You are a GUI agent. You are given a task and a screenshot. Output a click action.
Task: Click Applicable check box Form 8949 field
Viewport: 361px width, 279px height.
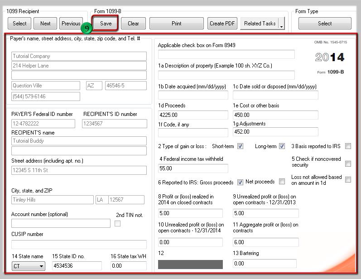tap(226, 54)
